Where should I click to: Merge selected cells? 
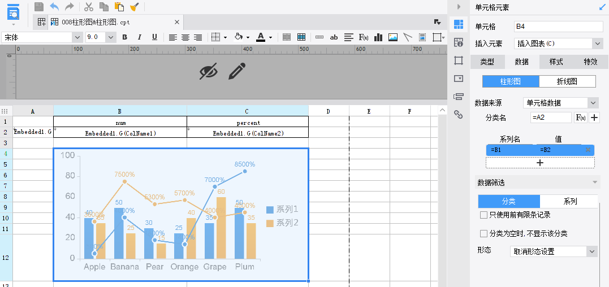tap(287, 37)
